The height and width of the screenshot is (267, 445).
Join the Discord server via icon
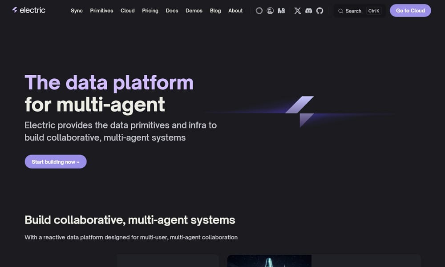[x=308, y=11]
